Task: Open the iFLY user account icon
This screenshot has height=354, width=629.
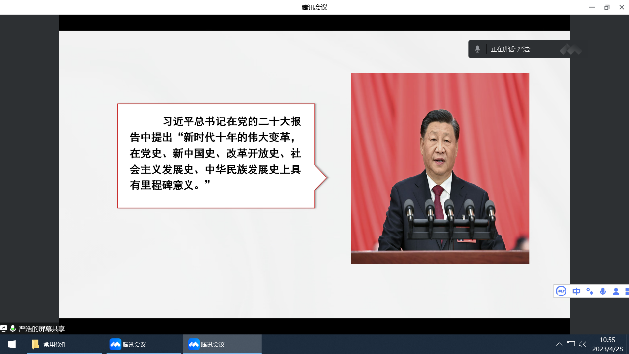Action: pos(616,291)
